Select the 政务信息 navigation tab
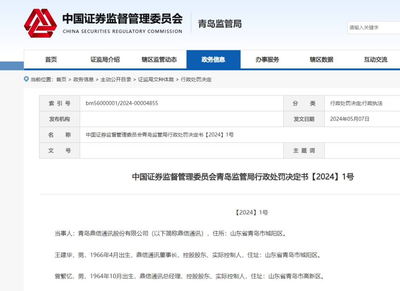400x291 pixels. coord(213,59)
